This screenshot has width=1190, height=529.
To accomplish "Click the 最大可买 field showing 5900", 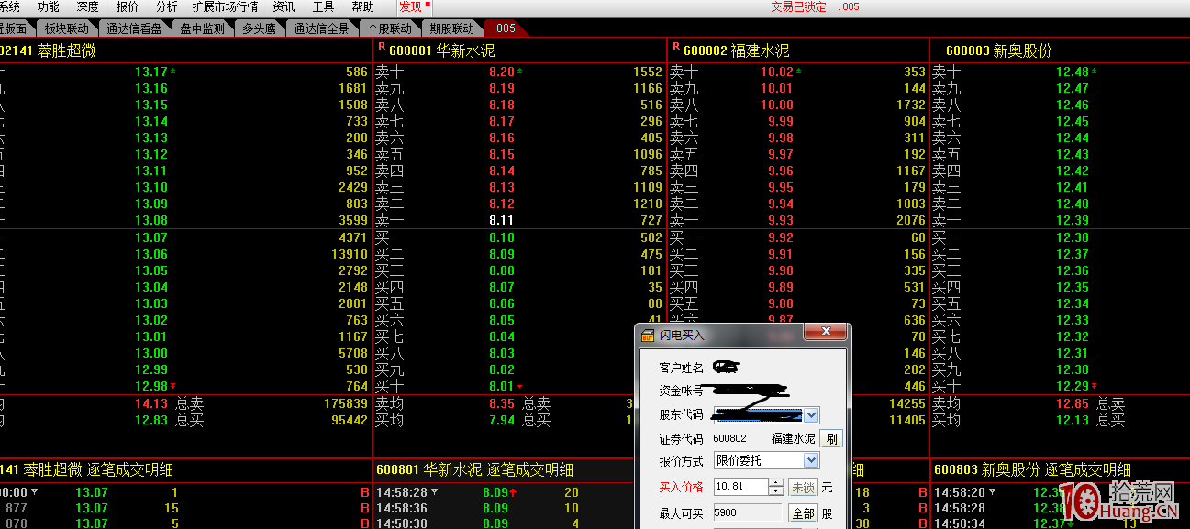I will pyautogui.click(x=748, y=513).
